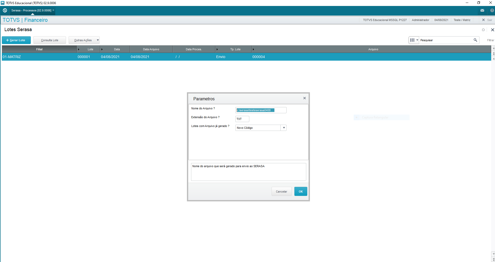Click the magnifier search icon

(475, 40)
